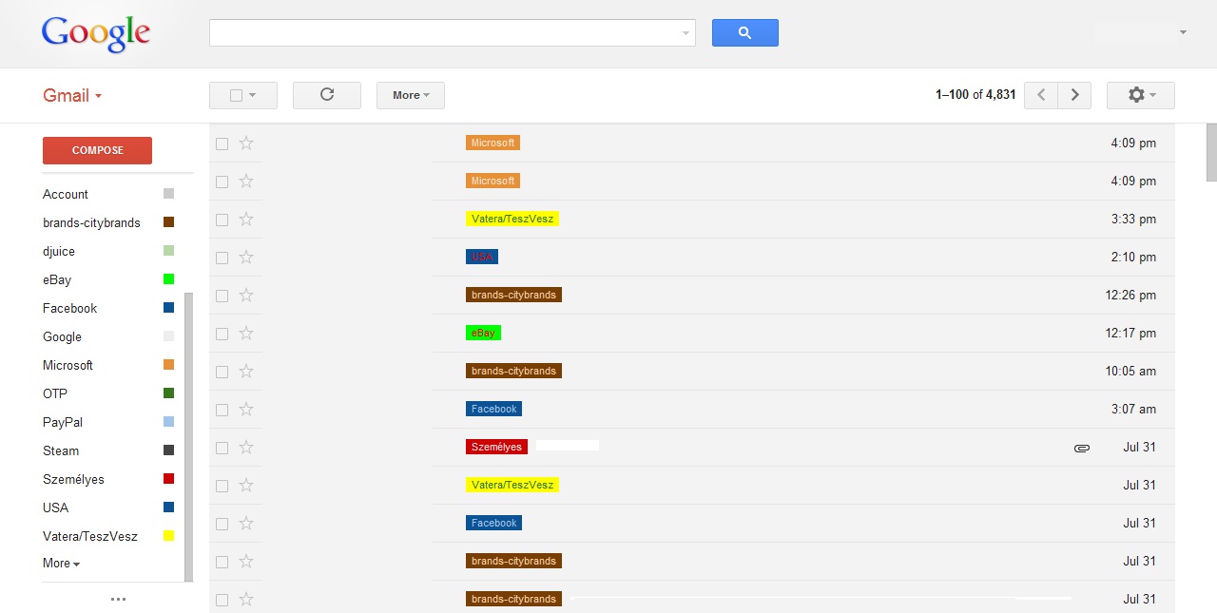Open the select-all checkbox dropdown
This screenshot has height=613, width=1217.
tap(243, 95)
